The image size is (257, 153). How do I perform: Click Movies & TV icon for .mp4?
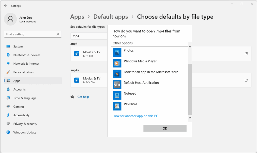77,54
